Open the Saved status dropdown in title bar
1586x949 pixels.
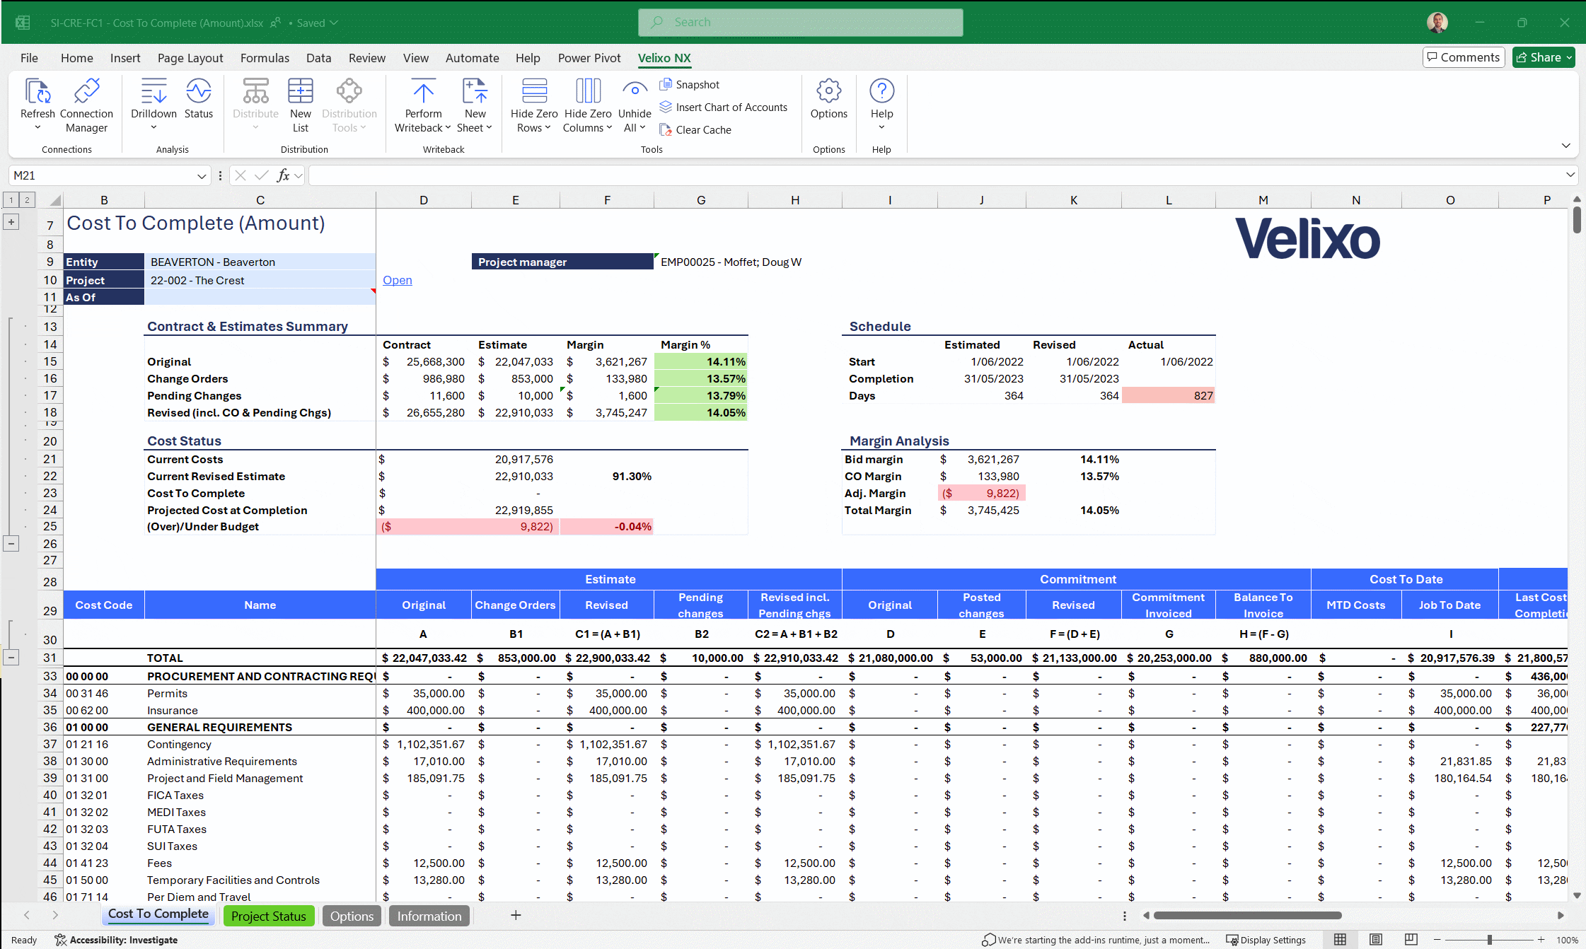[318, 23]
